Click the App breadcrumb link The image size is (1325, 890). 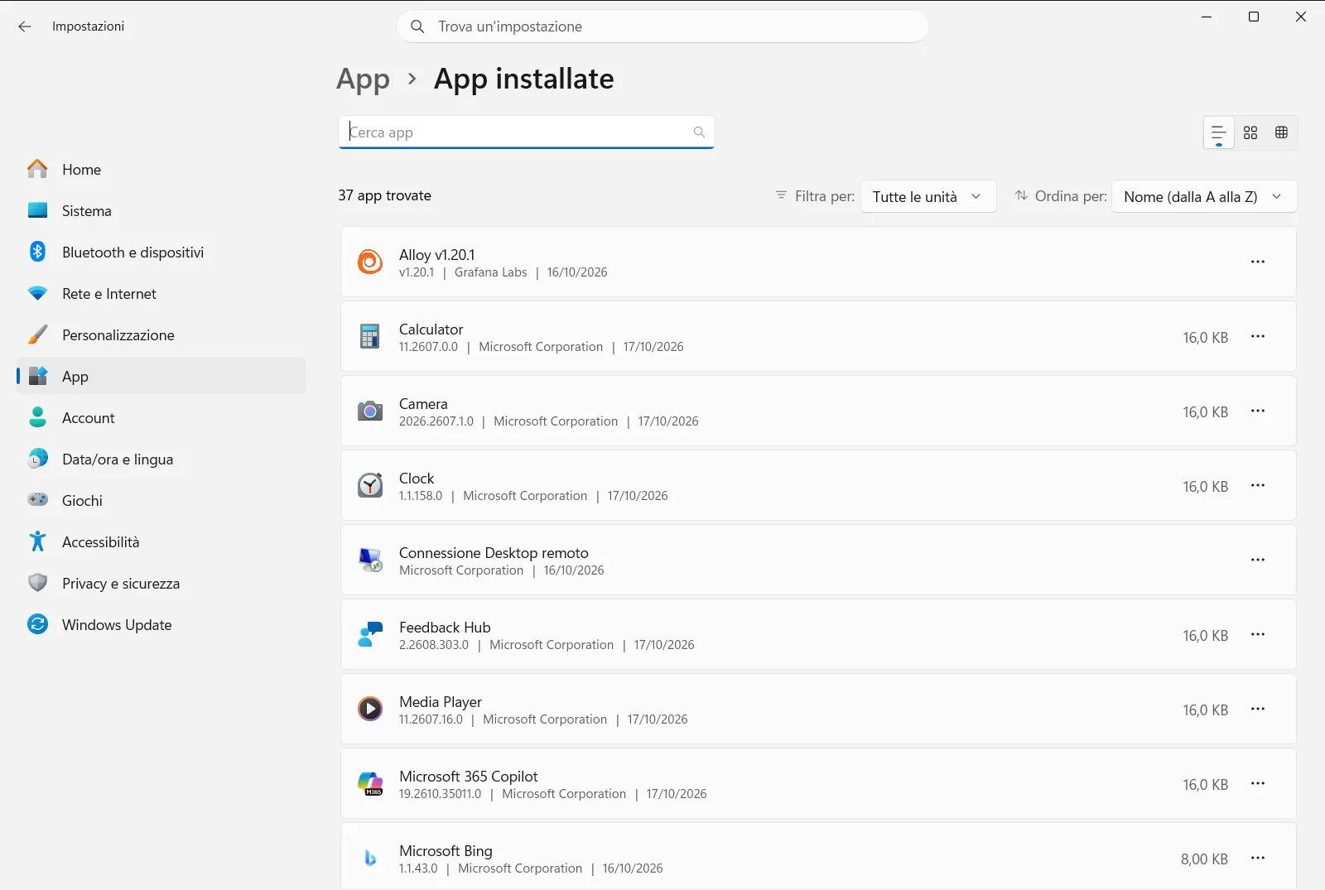pos(363,79)
